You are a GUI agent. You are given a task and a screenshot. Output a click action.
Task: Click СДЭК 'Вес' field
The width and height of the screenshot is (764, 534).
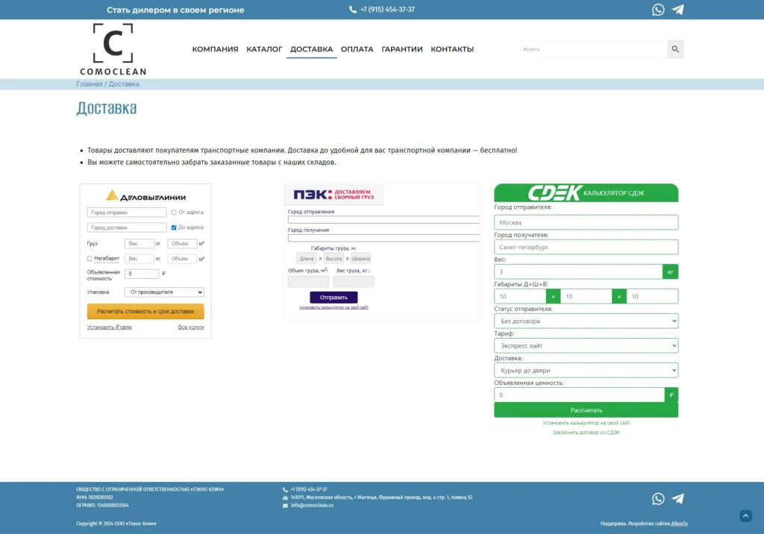coord(578,271)
